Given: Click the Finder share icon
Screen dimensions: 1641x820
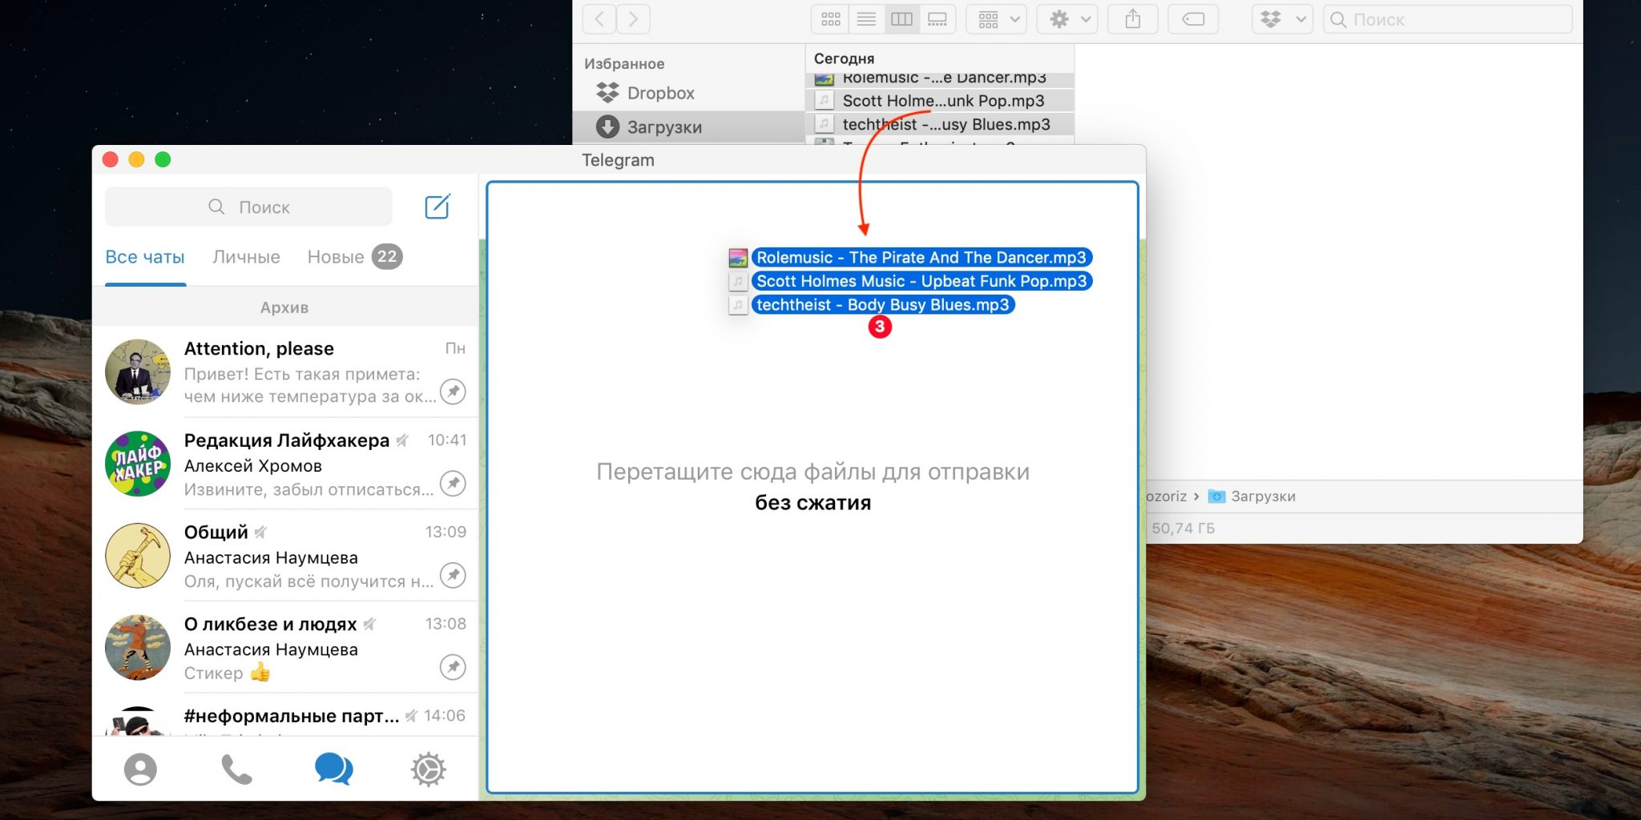Looking at the screenshot, I should tap(1132, 19).
